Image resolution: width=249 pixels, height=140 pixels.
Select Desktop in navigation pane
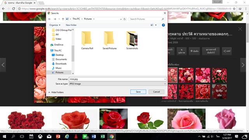point(58,55)
